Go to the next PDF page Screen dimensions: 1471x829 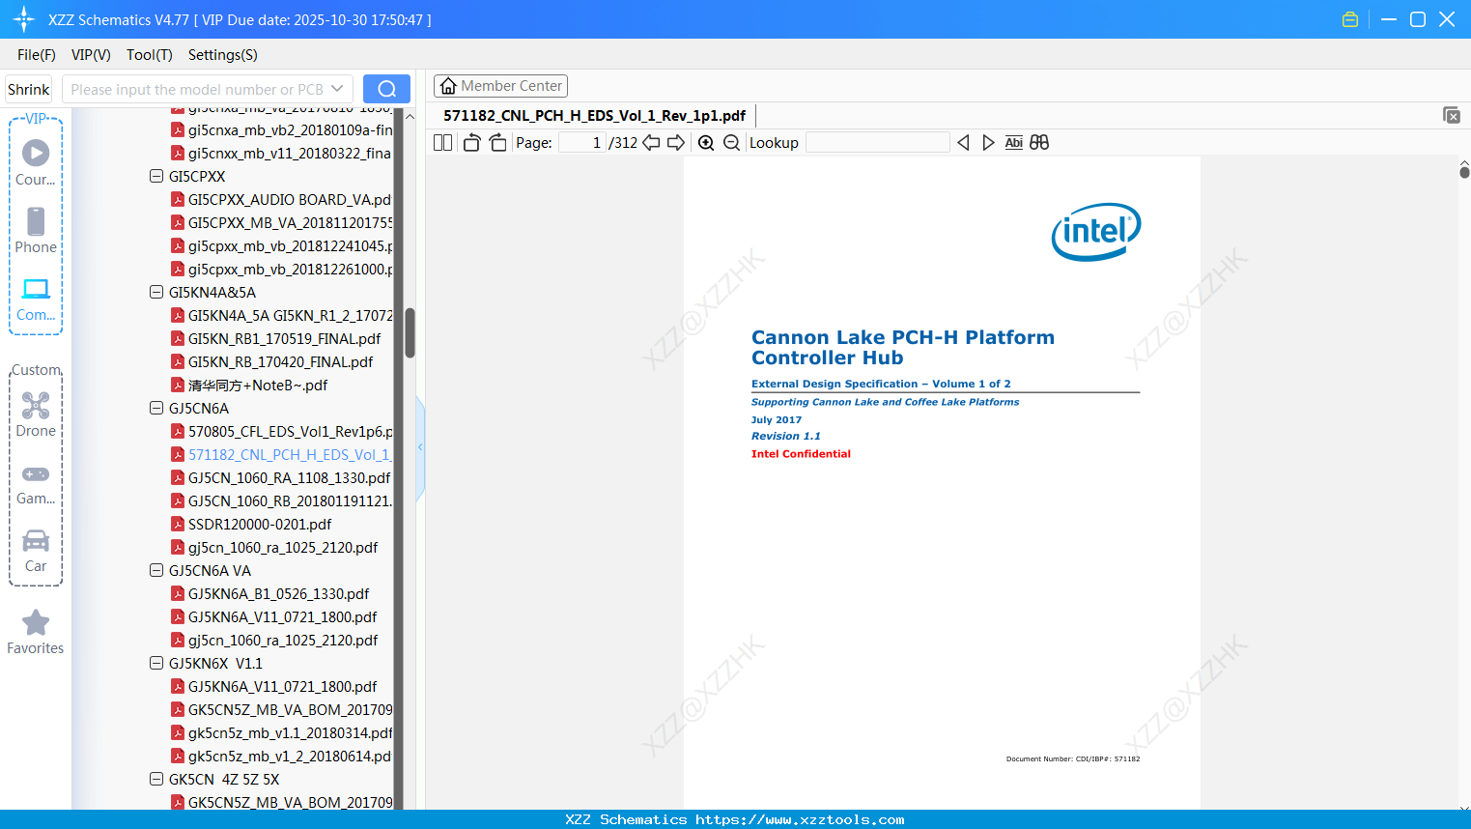[676, 142]
